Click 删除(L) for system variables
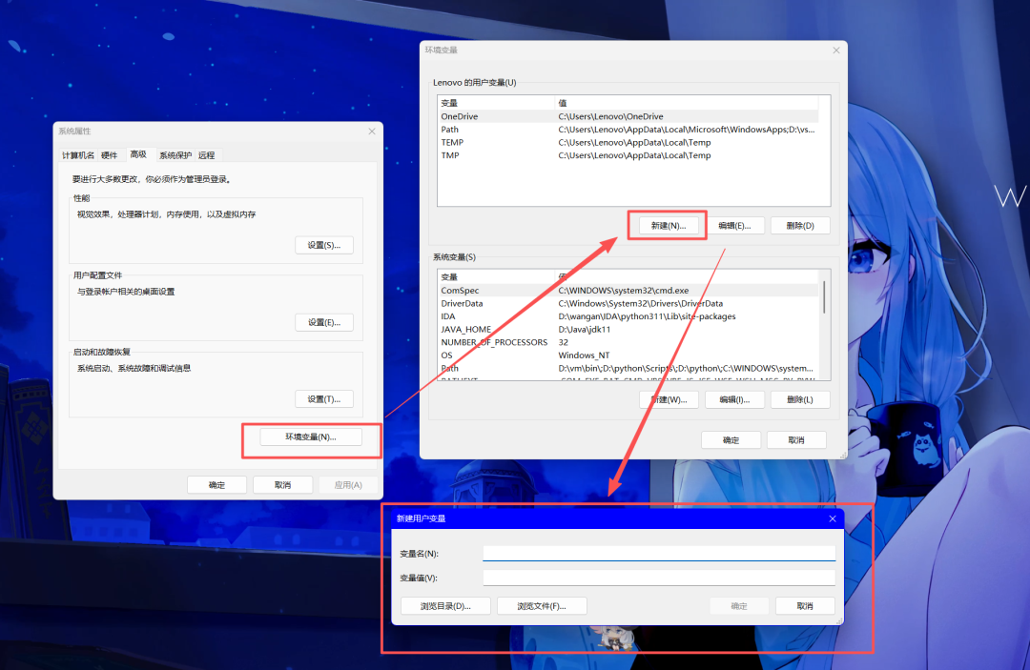 coord(800,399)
